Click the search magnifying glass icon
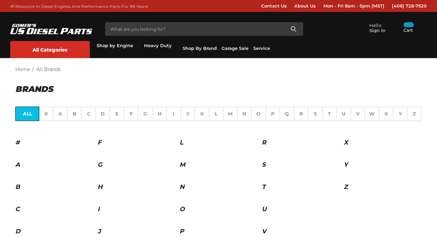 pyautogui.click(x=293, y=29)
